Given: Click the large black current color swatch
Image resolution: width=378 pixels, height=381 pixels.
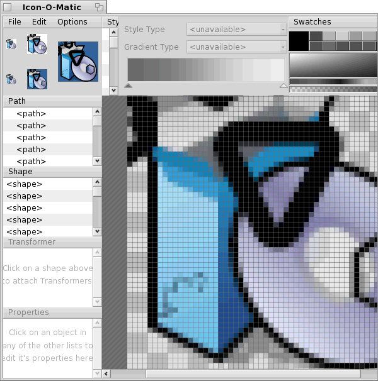Looking at the screenshot, I should click(299, 41).
